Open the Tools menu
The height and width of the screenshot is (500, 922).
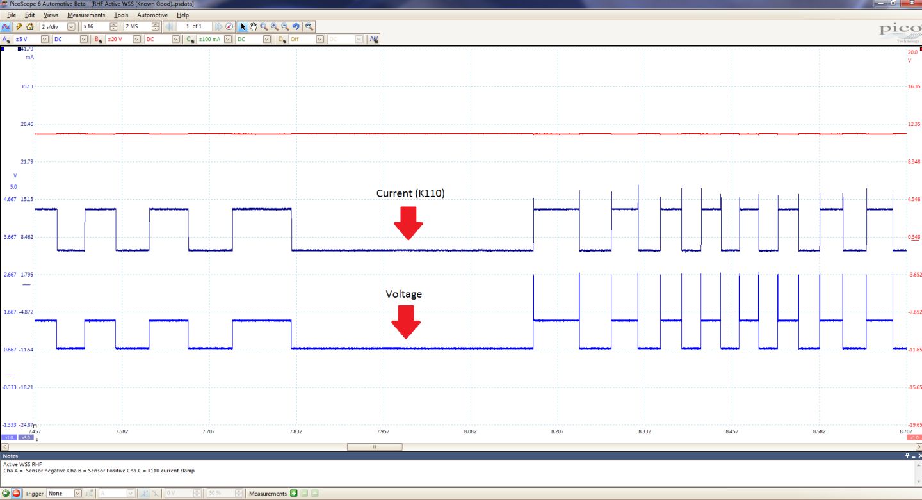[x=121, y=15]
